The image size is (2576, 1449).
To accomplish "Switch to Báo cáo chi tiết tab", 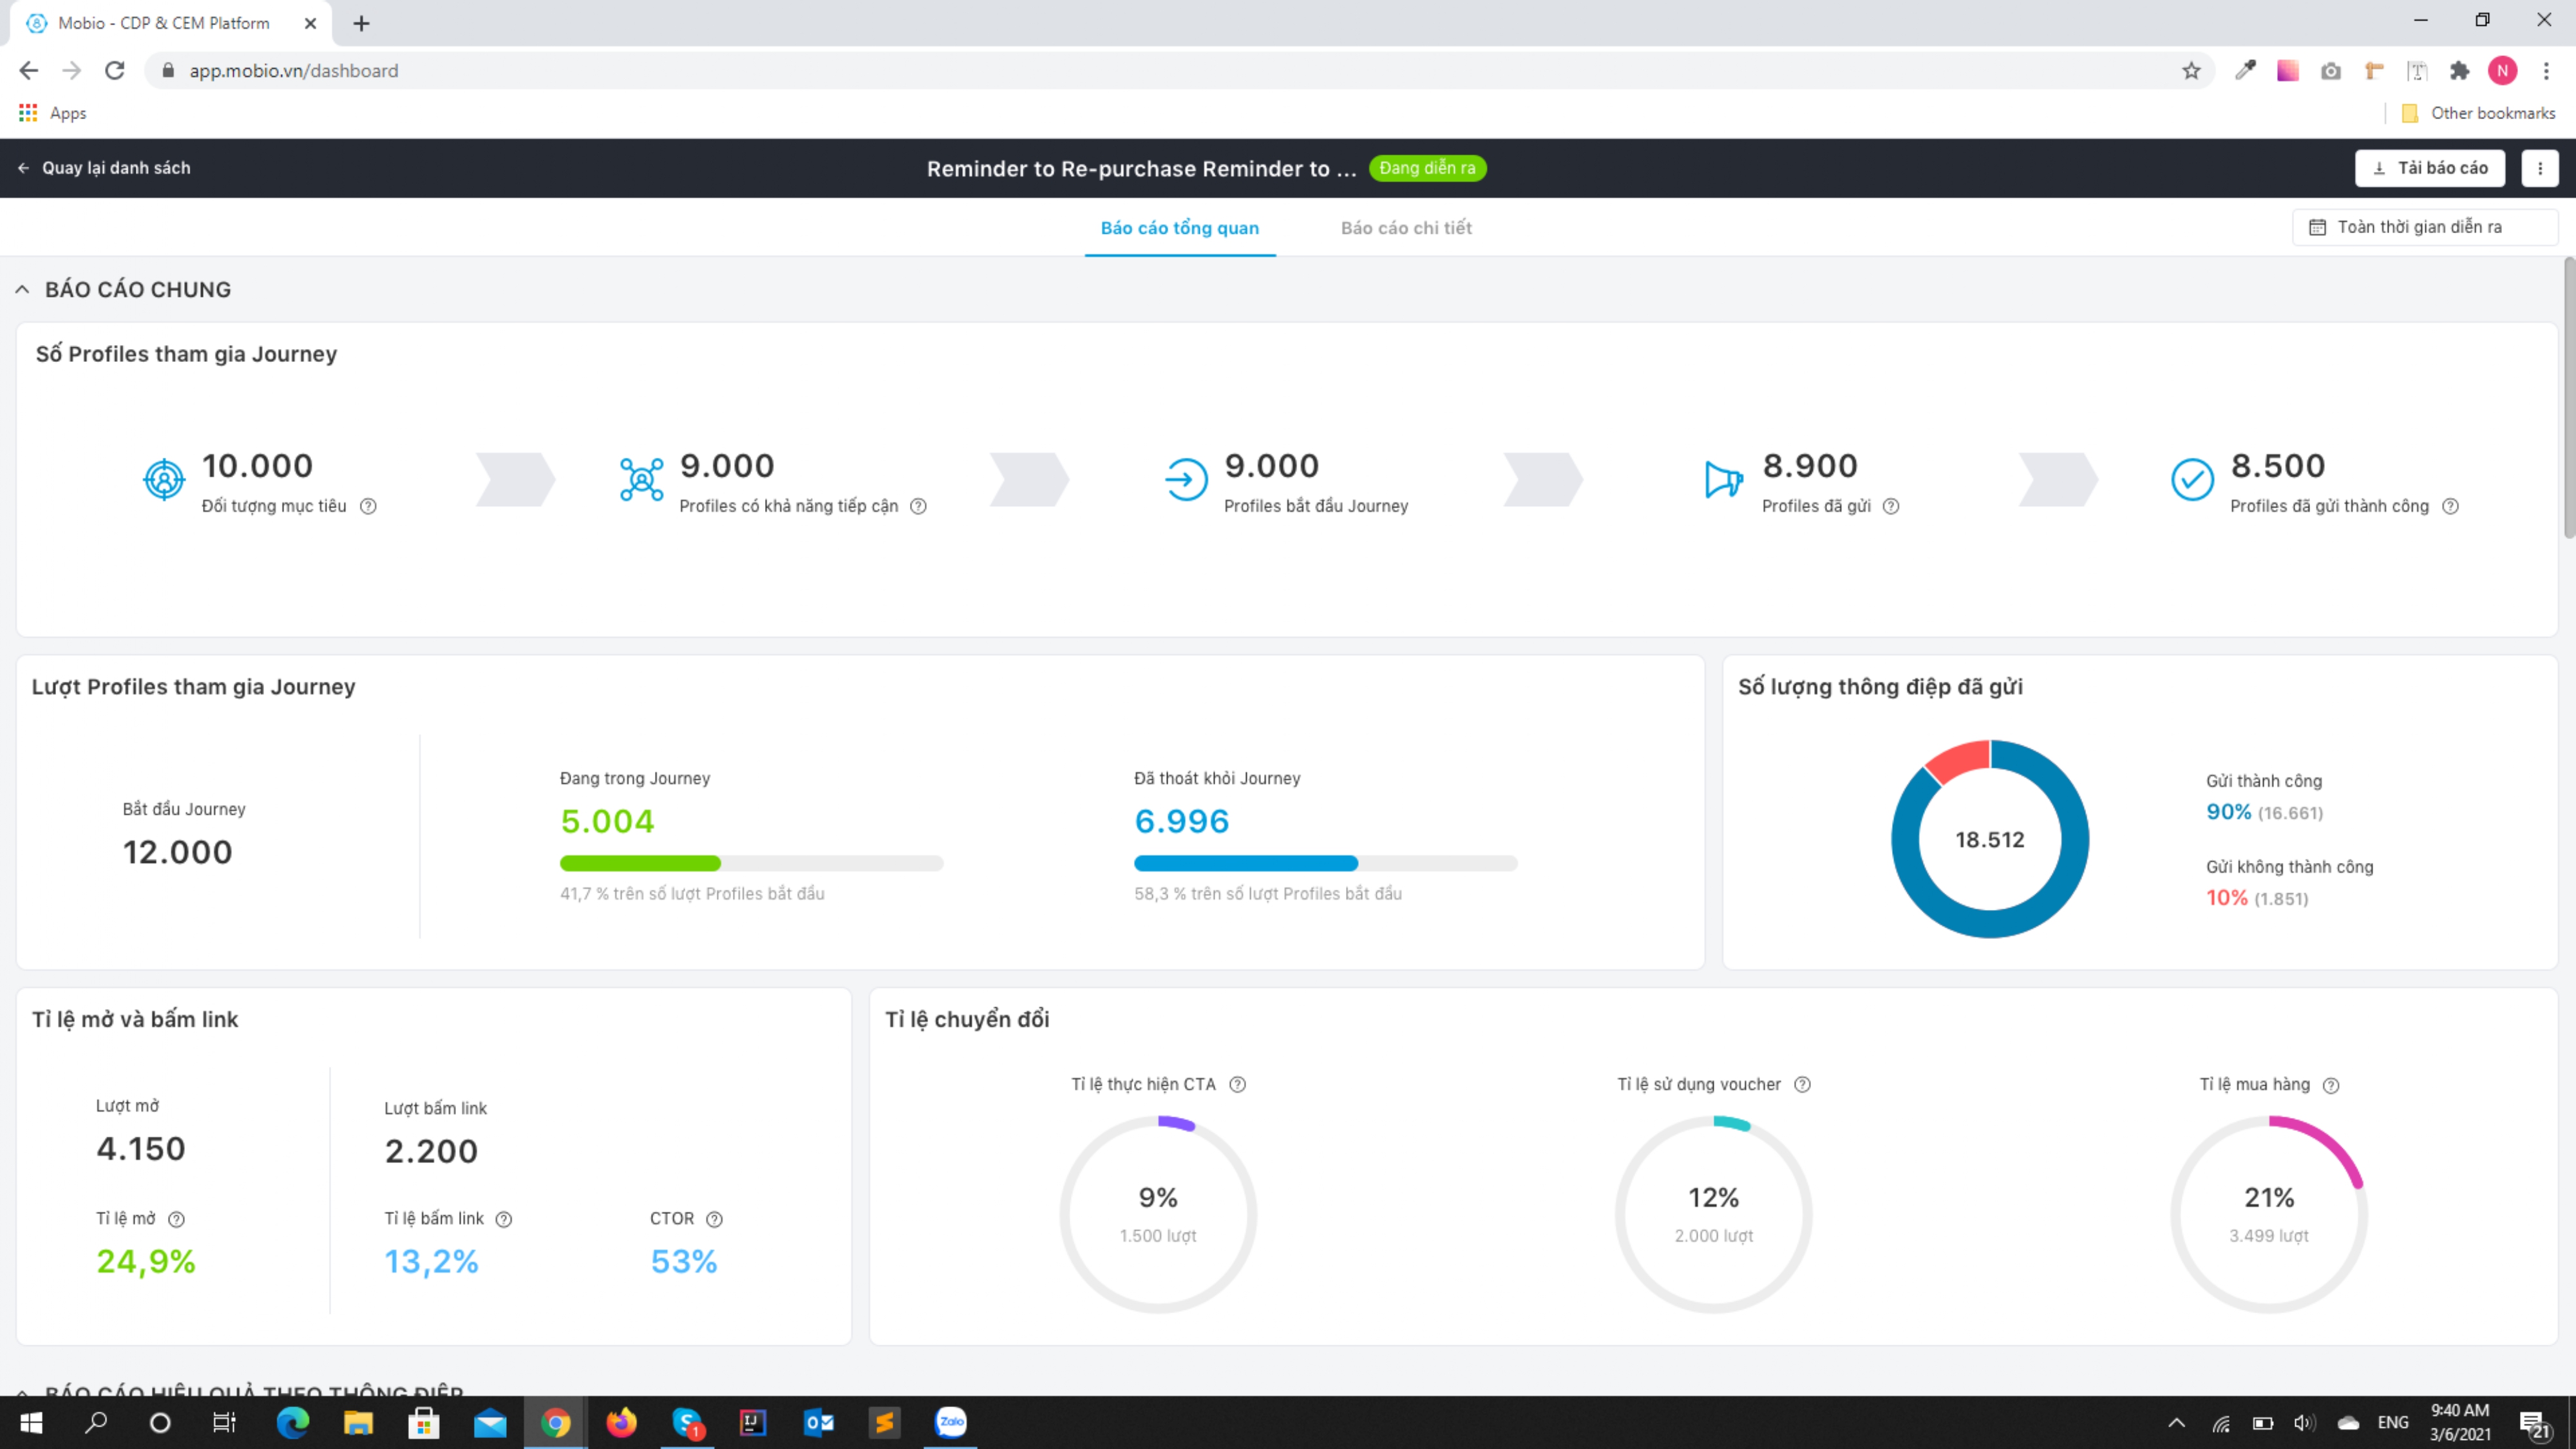I will (1405, 228).
